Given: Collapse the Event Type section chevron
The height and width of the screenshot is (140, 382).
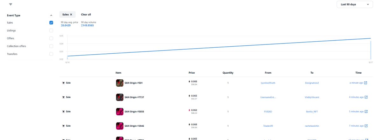Looking at the screenshot, I should (x=51, y=15).
